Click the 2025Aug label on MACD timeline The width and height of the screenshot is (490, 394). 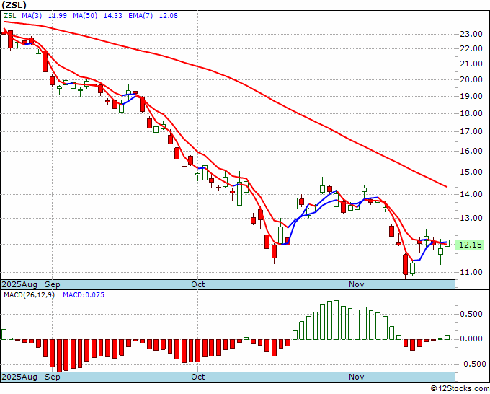[19, 377]
